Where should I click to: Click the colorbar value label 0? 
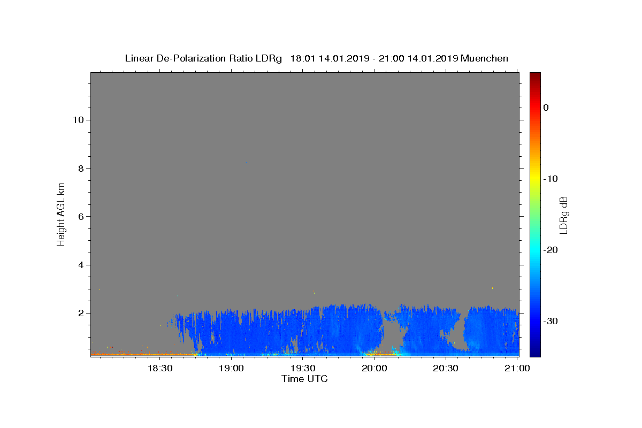[546, 108]
